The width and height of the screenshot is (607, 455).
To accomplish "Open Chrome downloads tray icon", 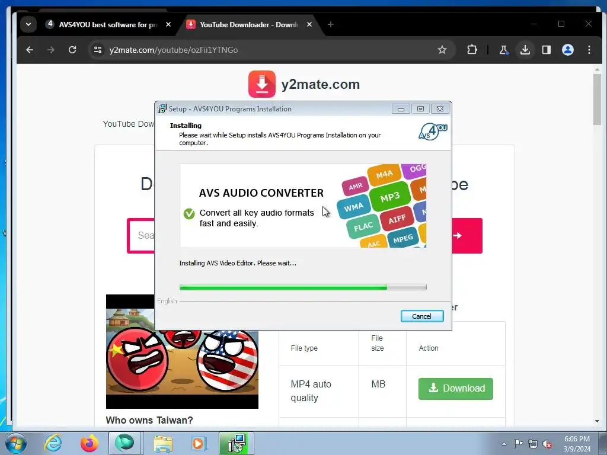I will pos(525,50).
